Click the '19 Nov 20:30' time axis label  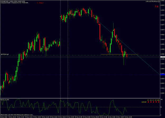pyautogui.click(x=62, y=117)
